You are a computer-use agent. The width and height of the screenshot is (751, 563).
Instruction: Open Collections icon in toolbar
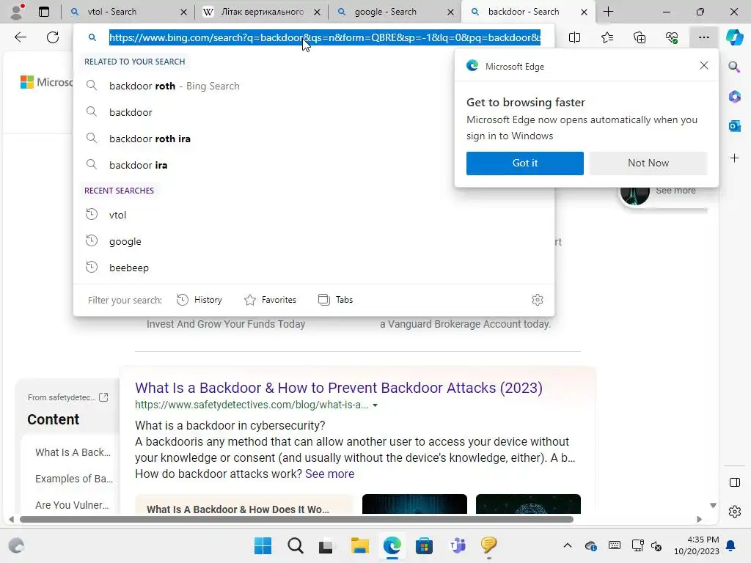click(x=640, y=37)
